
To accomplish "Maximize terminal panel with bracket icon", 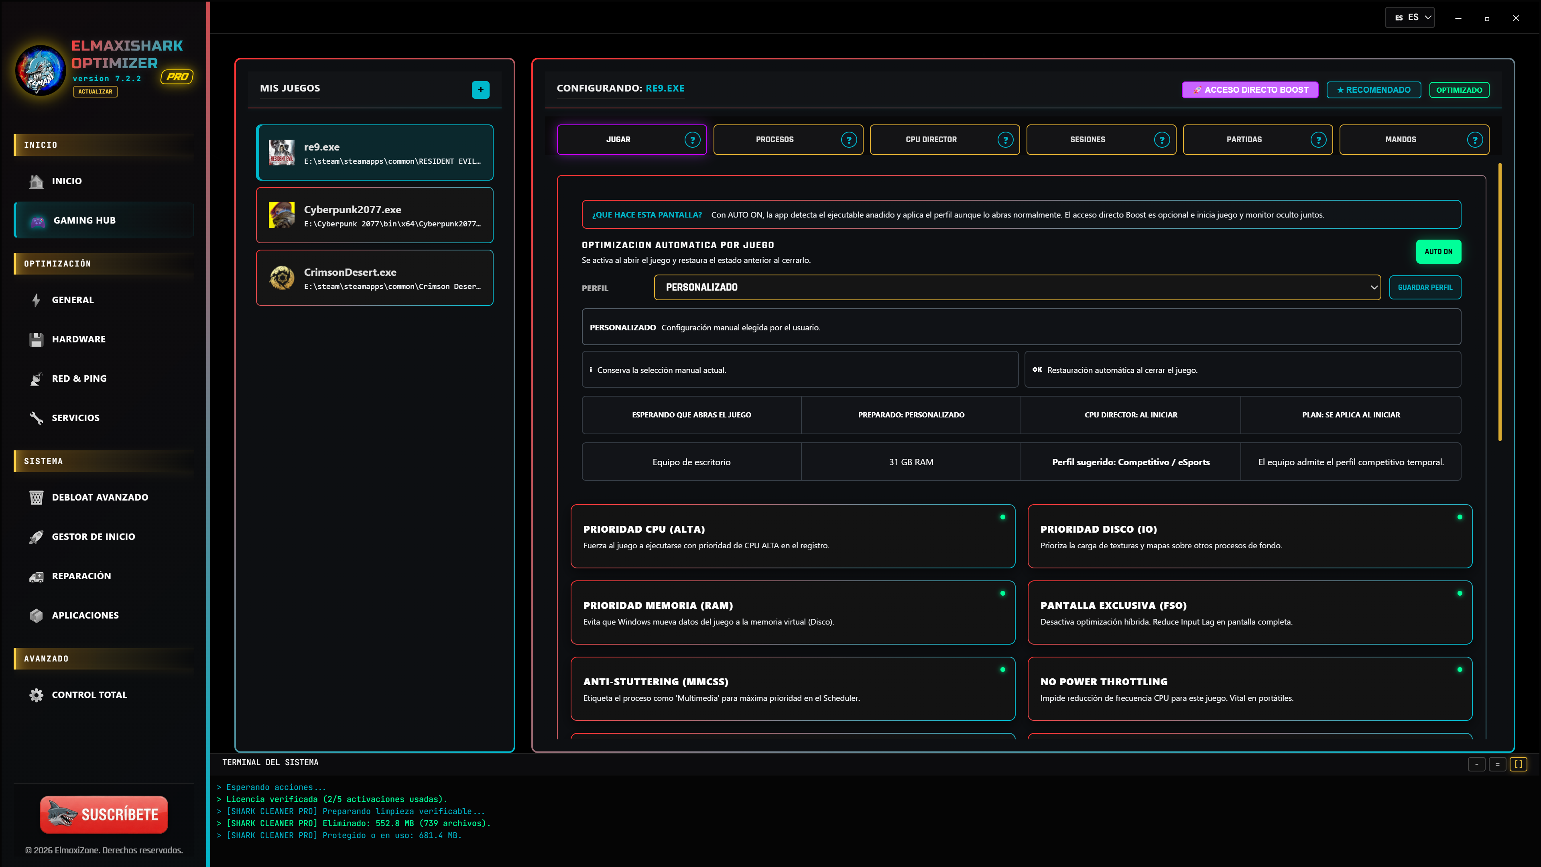I will click(x=1518, y=764).
